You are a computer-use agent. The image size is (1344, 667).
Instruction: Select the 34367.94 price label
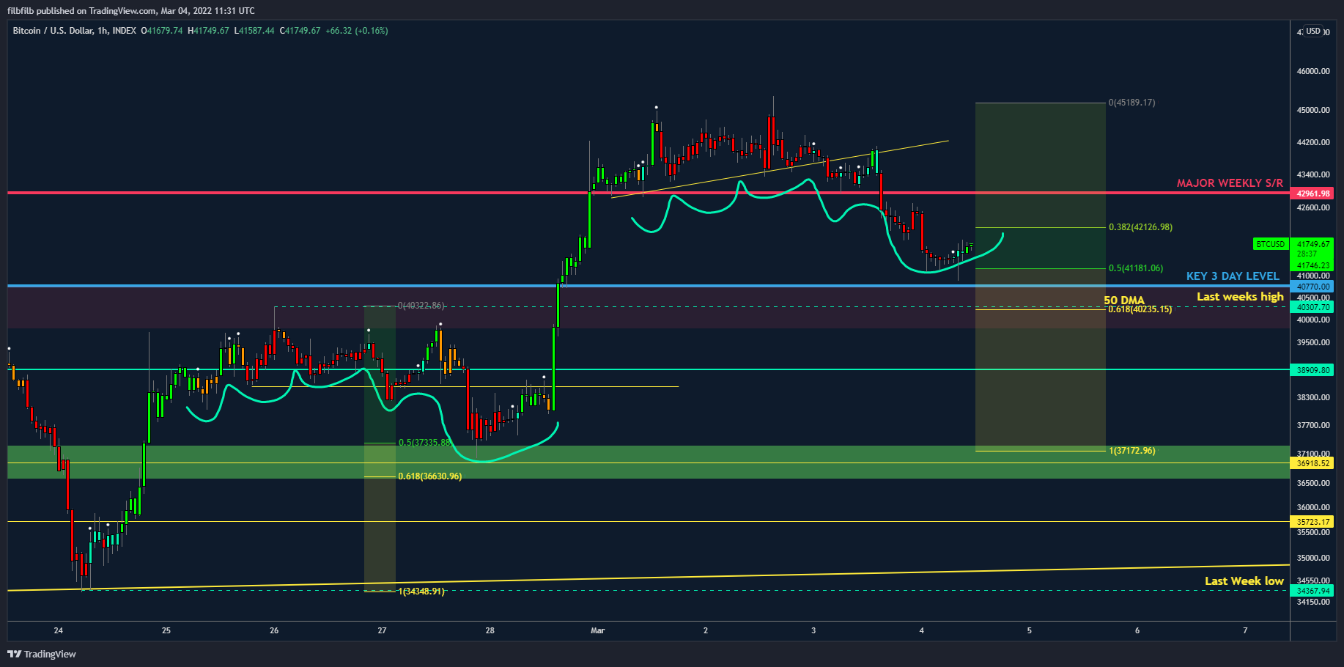tap(1312, 591)
